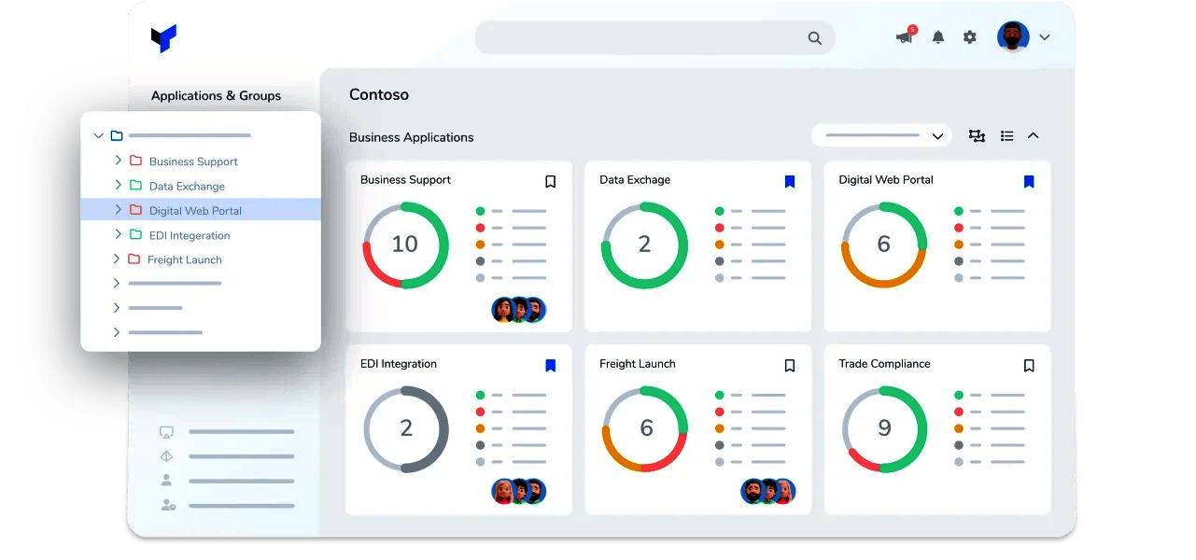
Task: Click red legend dot in Data Exchage card
Action: 720,228
